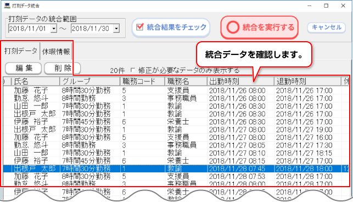Select highlighted row 出根戸 太郎 2018/11/28
Screen dimensions: 353x202
click(176, 169)
